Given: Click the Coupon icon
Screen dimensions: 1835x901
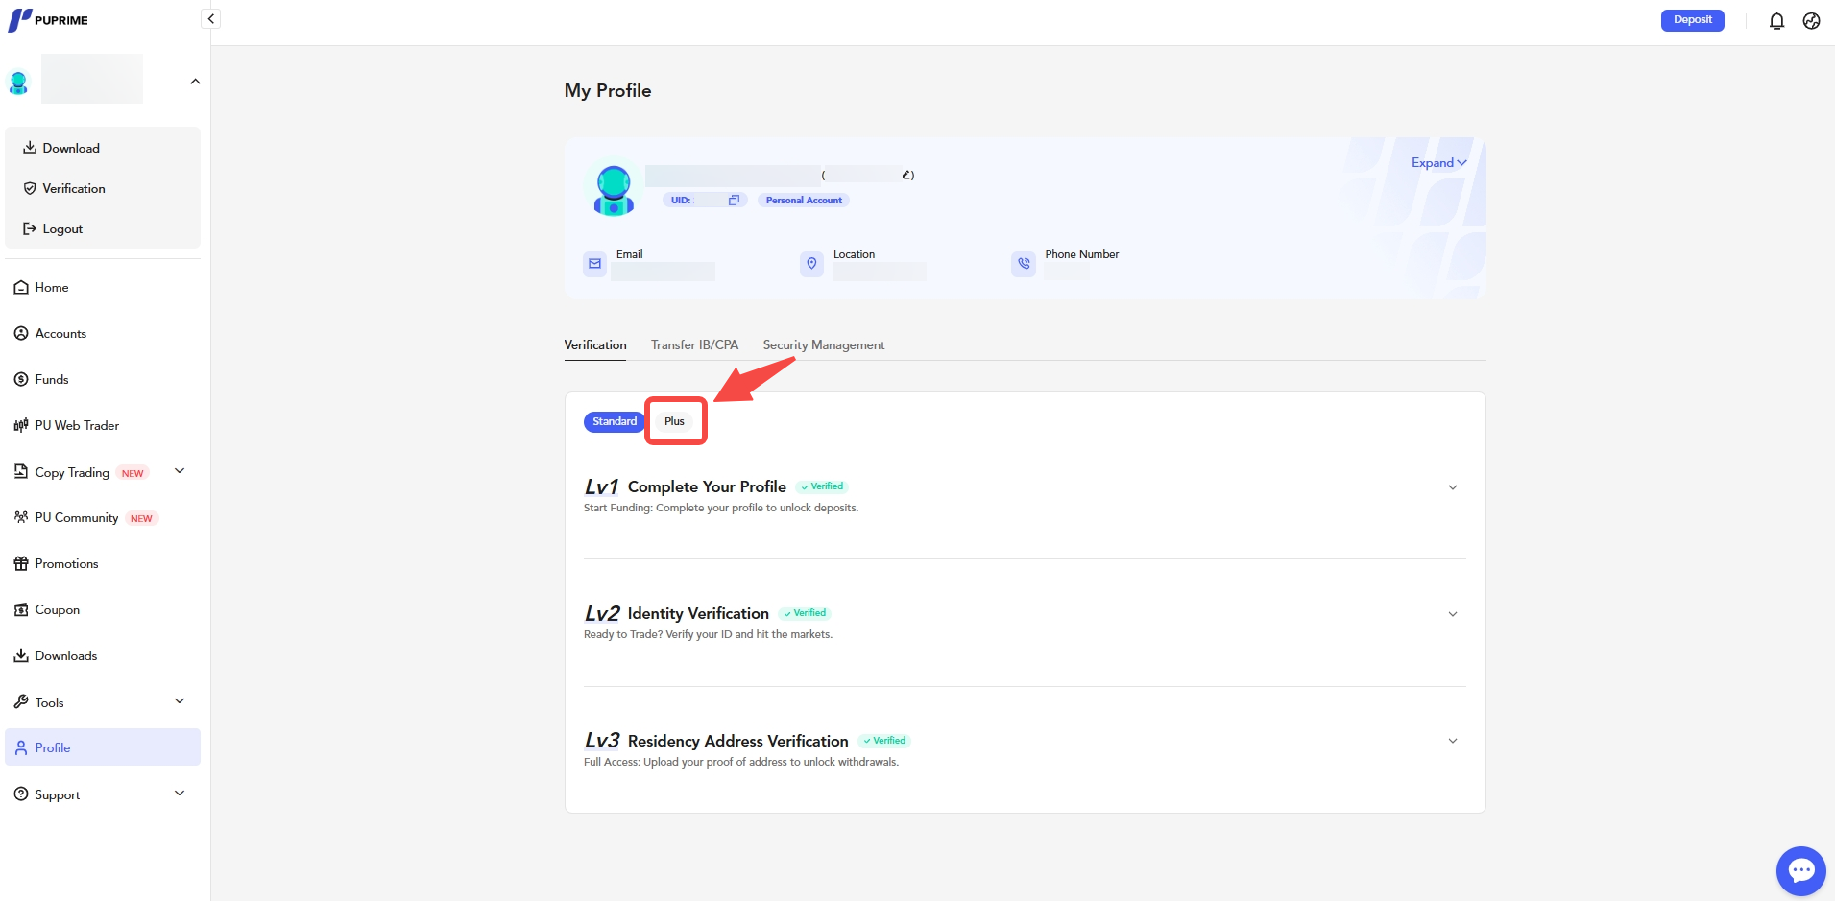Looking at the screenshot, I should [21, 609].
